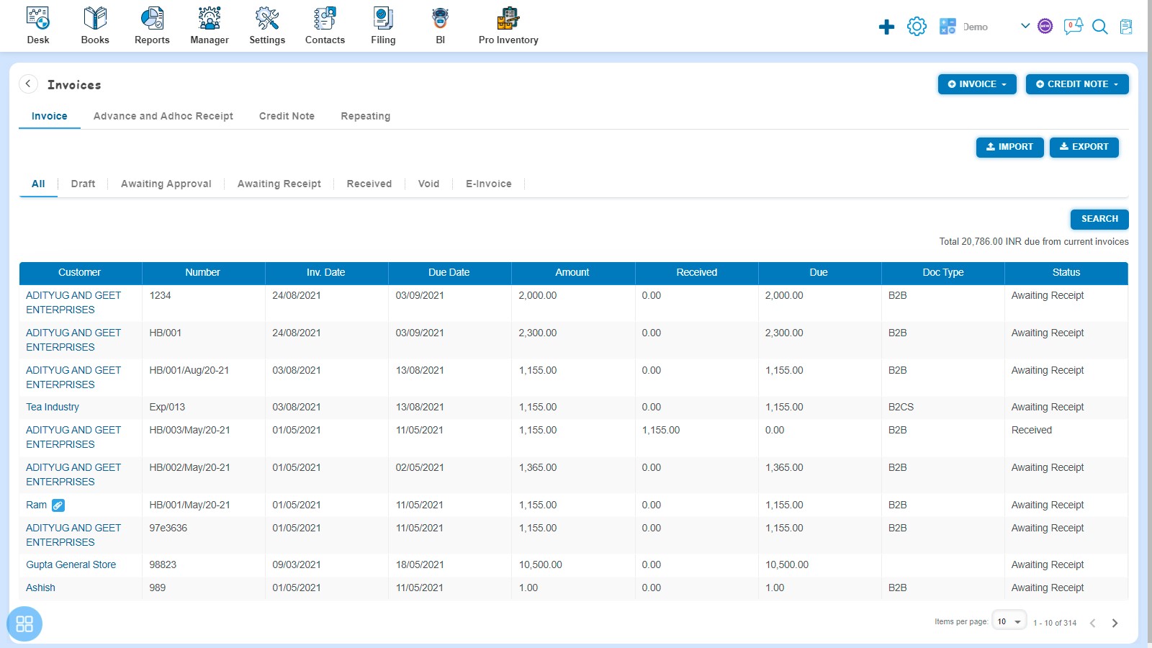
Task: Open the Contacts module icon
Action: 325,18
